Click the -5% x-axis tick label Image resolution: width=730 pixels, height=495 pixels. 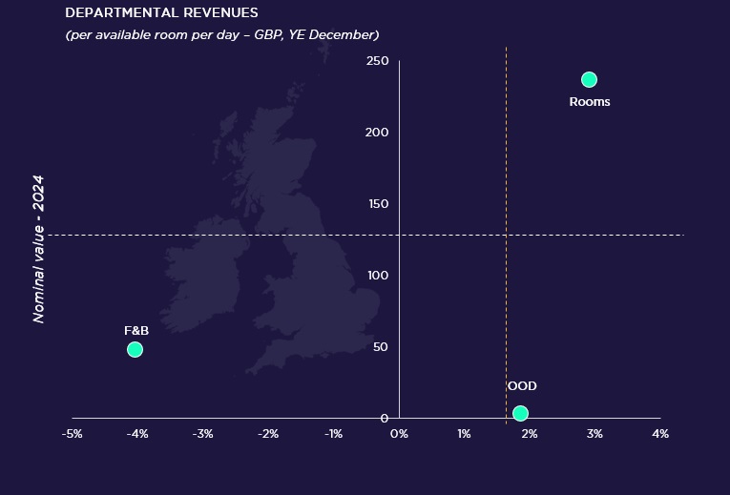pos(72,434)
